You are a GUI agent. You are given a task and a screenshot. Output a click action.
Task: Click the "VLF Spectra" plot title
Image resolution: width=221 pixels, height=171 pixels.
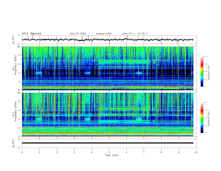click(32, 34)
